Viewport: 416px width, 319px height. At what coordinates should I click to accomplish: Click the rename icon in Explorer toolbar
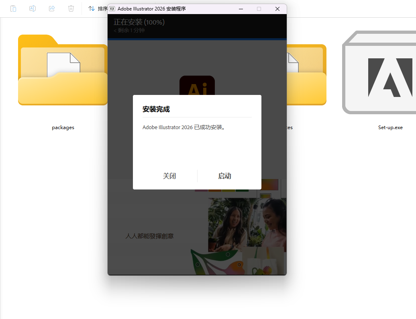click(33, 8)
